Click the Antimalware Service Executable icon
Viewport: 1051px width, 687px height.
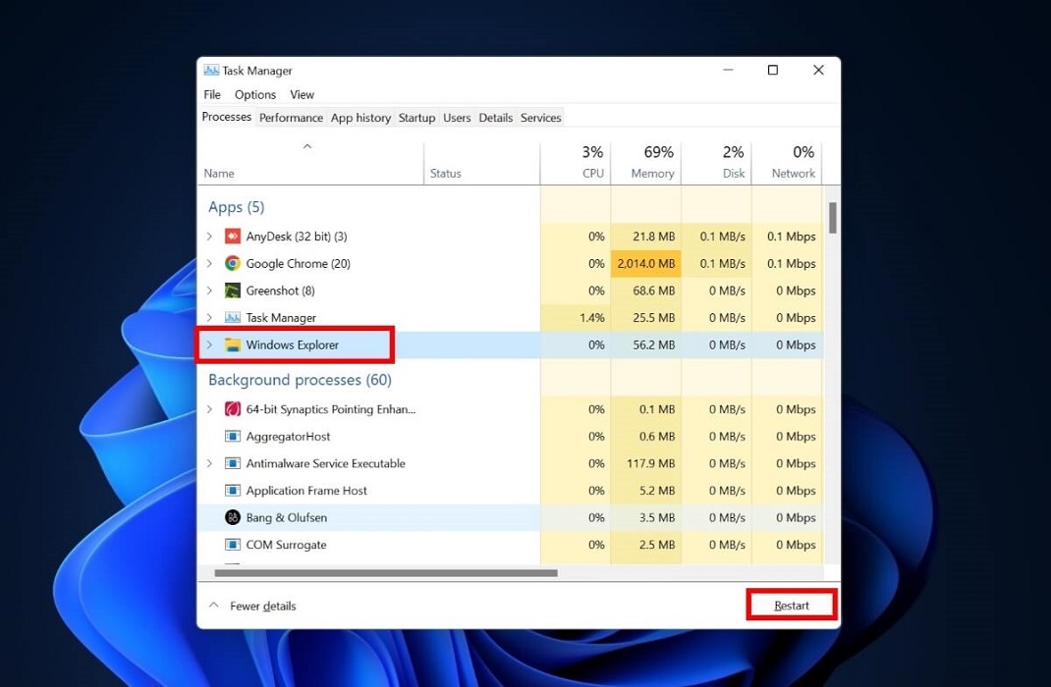pyautogui.click(x=232, y=463)
